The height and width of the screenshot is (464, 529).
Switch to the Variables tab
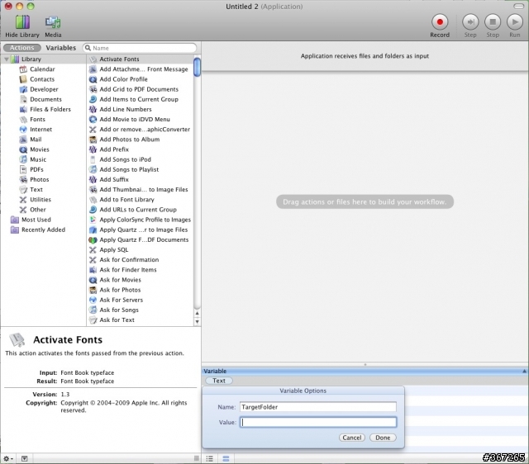[60, 48]
